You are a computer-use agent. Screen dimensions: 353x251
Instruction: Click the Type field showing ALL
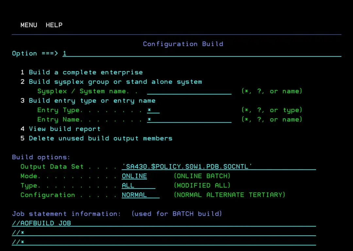pos(139,186)
